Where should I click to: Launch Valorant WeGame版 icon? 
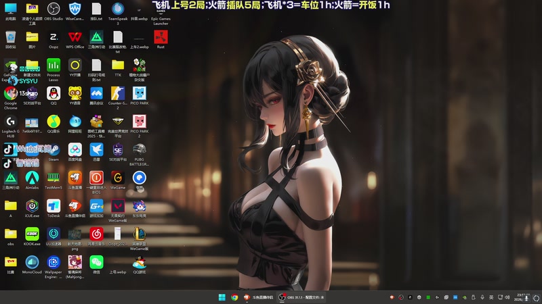coord(118,206)
